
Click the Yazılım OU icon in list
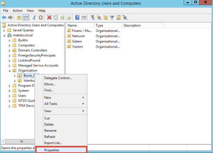(69, 46)
